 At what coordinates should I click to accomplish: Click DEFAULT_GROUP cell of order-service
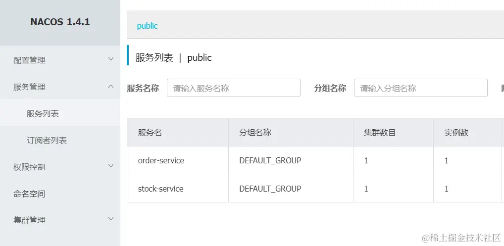click(x=270, y=160)
